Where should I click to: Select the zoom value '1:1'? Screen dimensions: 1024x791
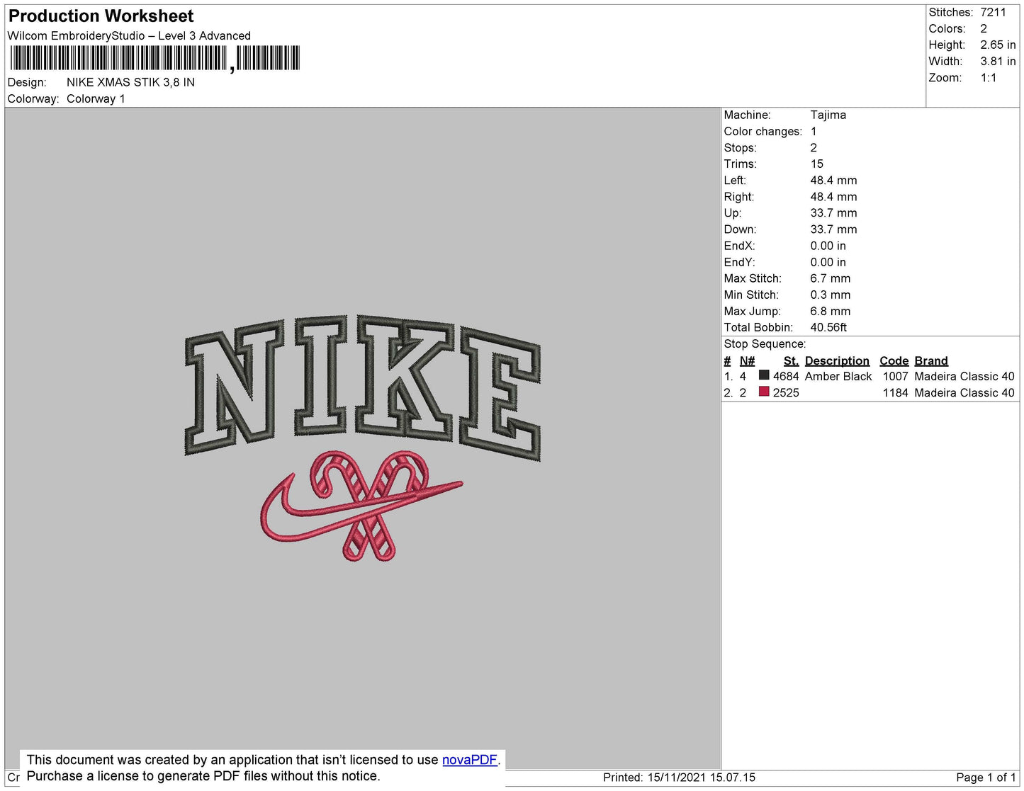click(x=989, y=78)
